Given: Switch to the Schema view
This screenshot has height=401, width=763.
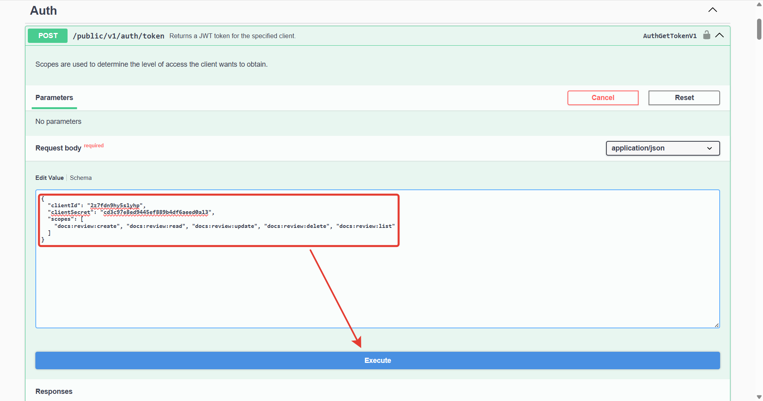Looking at the screenshot, I should (80, 178).
